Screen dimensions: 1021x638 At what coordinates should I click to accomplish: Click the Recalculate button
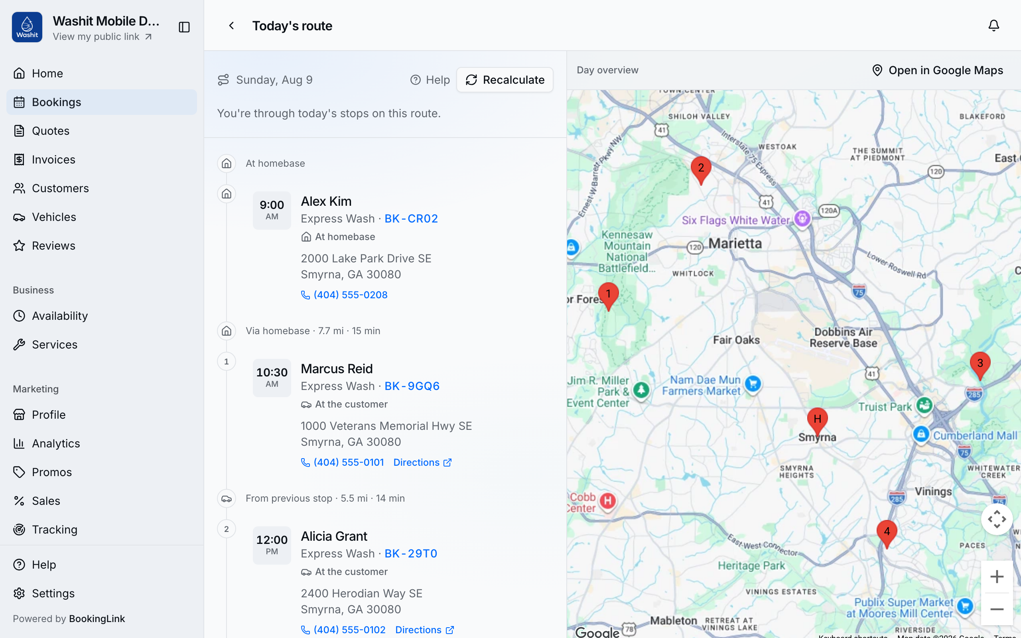[x=505, y=80]
